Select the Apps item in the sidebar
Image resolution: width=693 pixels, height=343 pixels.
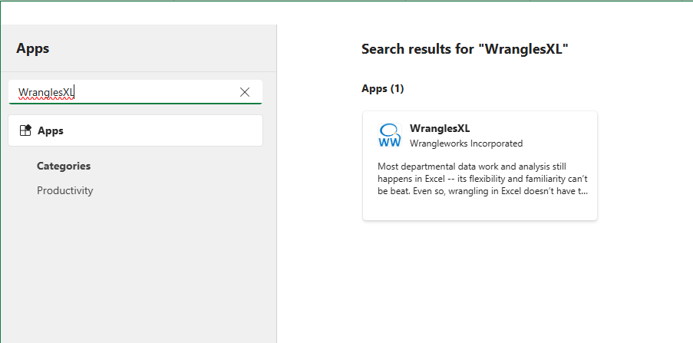135,130
